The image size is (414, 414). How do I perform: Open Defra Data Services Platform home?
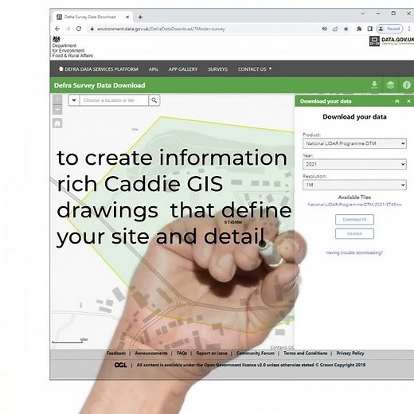[x=99, y=69]
